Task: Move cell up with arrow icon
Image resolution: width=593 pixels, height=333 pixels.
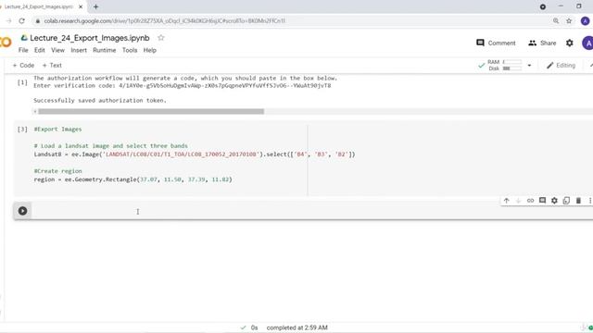Action: 507,201
